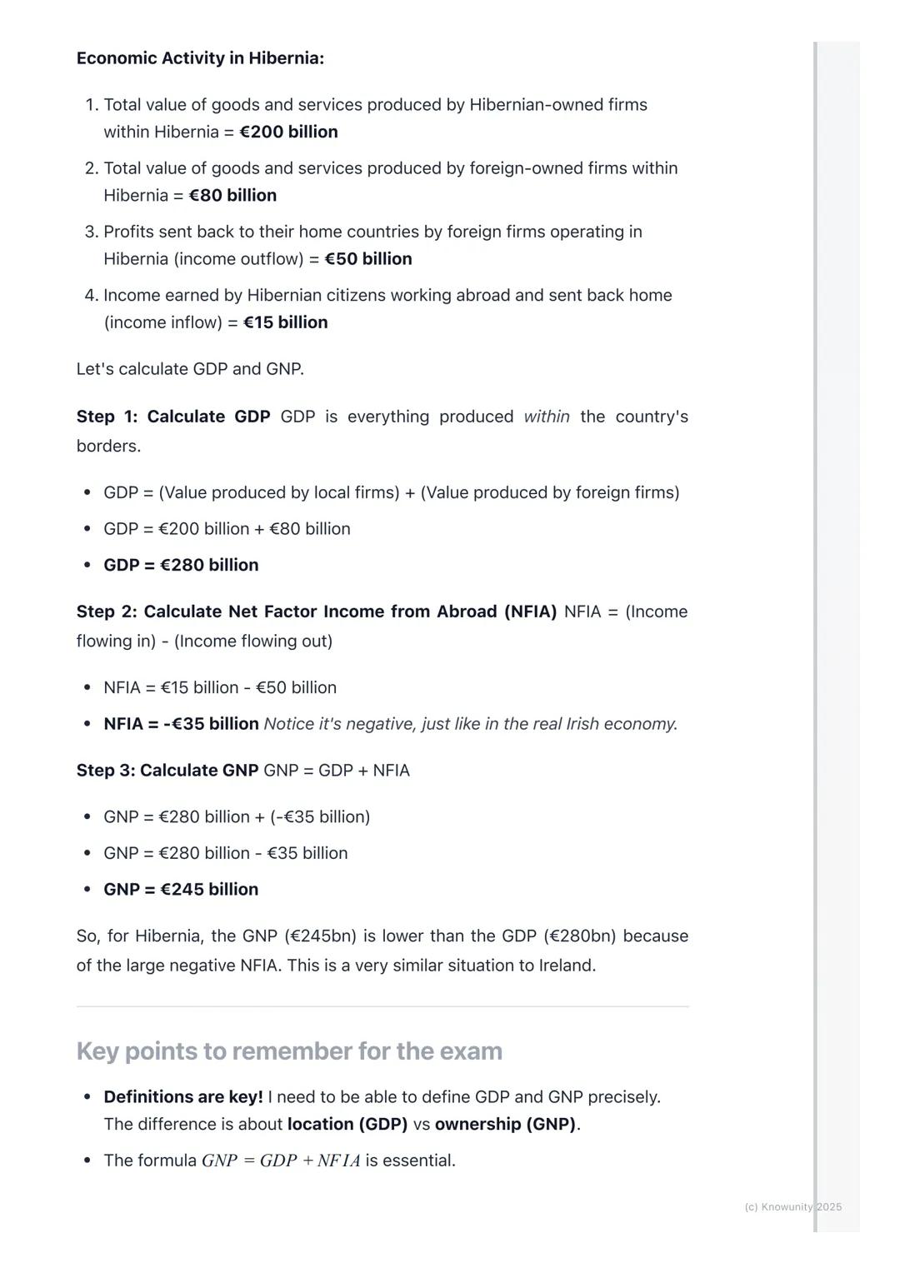The image size is (900, 1273).
Task: Click the "Step 2: Calculate Net Factor Income" label
Action: 317,612
